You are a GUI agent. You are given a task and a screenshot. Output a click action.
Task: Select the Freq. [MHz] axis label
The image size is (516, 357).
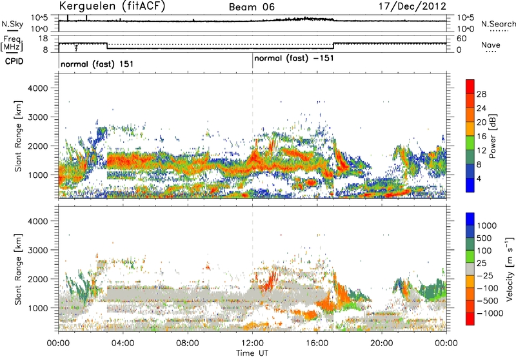click(12, 43)
